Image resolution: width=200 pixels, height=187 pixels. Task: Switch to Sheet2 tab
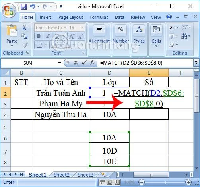click(62, 175)
